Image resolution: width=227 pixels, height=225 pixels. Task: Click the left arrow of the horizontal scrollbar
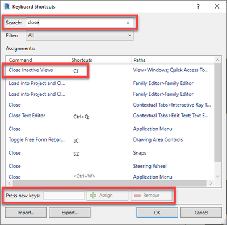[10, 183]
